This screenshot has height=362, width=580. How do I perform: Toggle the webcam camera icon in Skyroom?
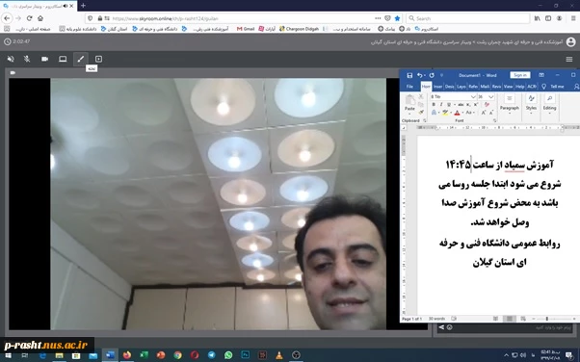[x=44, y=59]
